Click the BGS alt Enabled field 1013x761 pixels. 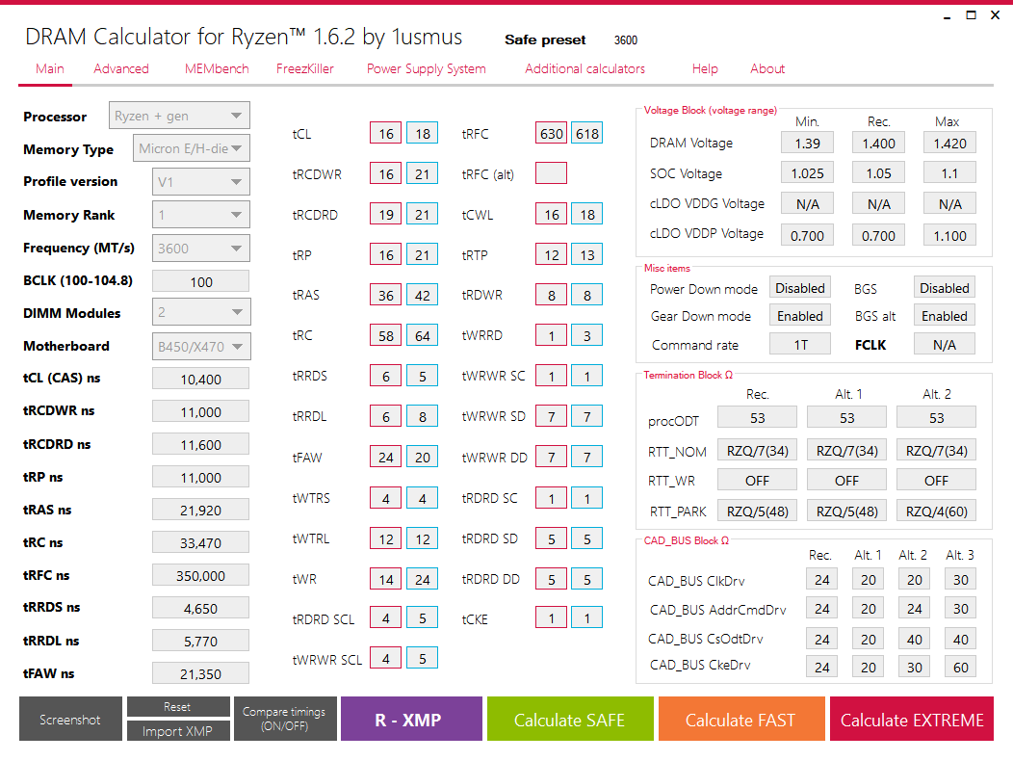tap(945, 316)
